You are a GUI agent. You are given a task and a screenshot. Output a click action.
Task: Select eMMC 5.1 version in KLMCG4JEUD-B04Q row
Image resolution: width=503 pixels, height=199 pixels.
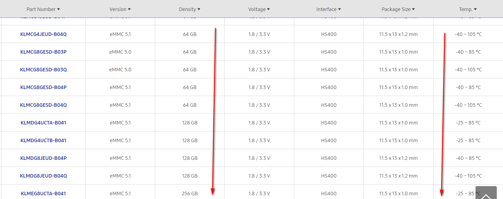120,34
